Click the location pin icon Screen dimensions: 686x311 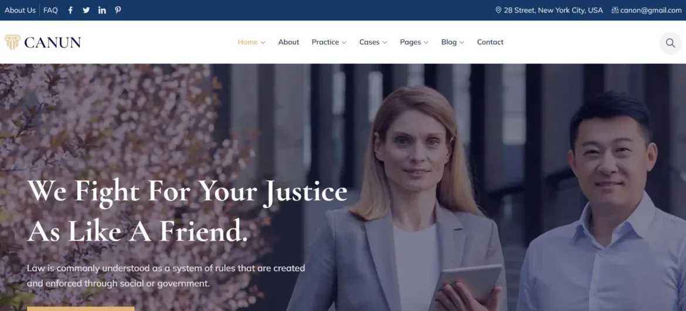click(x=498, y=10)
